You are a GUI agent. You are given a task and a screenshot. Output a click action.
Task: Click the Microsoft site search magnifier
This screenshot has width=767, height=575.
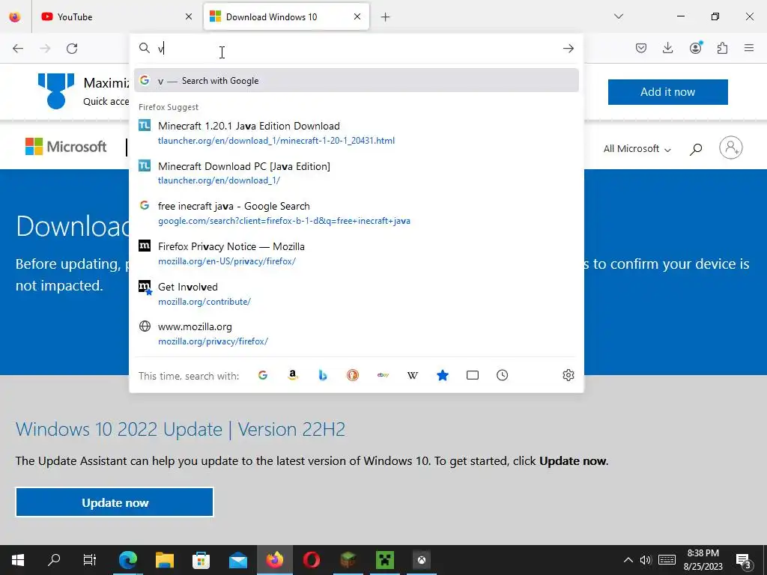(x=696, y=149)
